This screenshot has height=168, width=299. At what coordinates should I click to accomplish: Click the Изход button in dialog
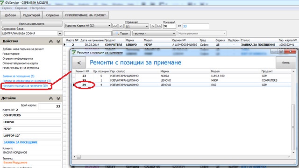[x=285, y=63]
